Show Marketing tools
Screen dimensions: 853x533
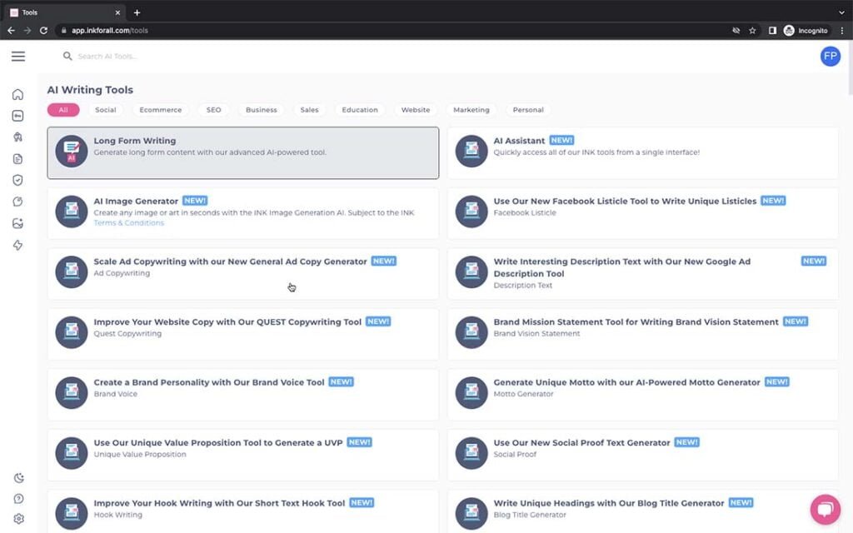coord(471,110)
